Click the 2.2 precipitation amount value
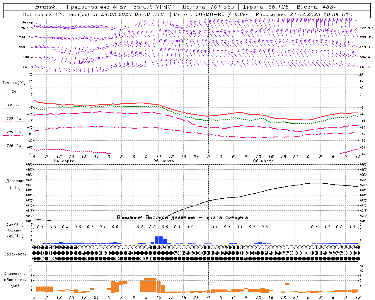The height and width of the screenshot is (300, 375). [x=152, y=227]
